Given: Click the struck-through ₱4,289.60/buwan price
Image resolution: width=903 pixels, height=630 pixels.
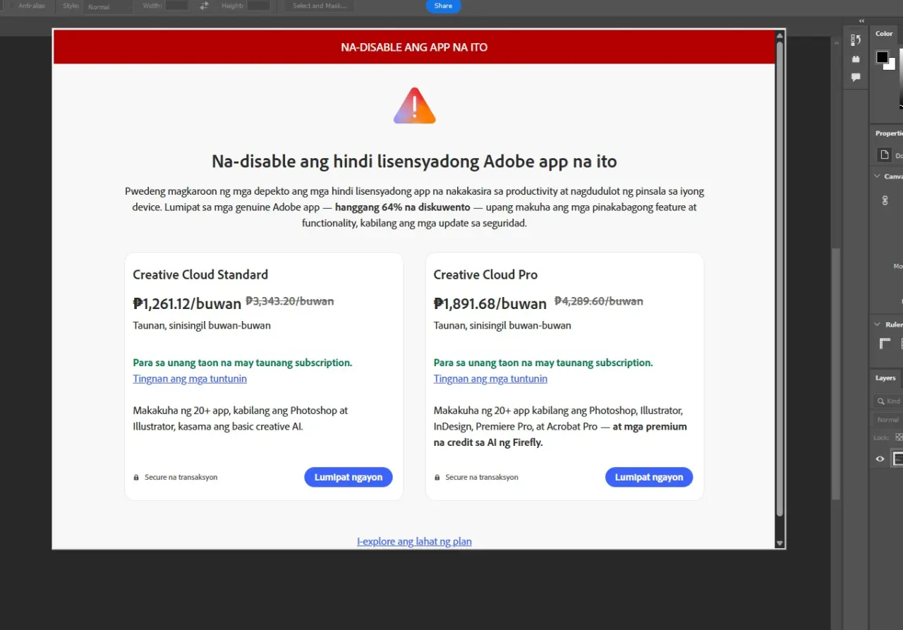Looking at the screenshot, I should [x=599, y=301].
